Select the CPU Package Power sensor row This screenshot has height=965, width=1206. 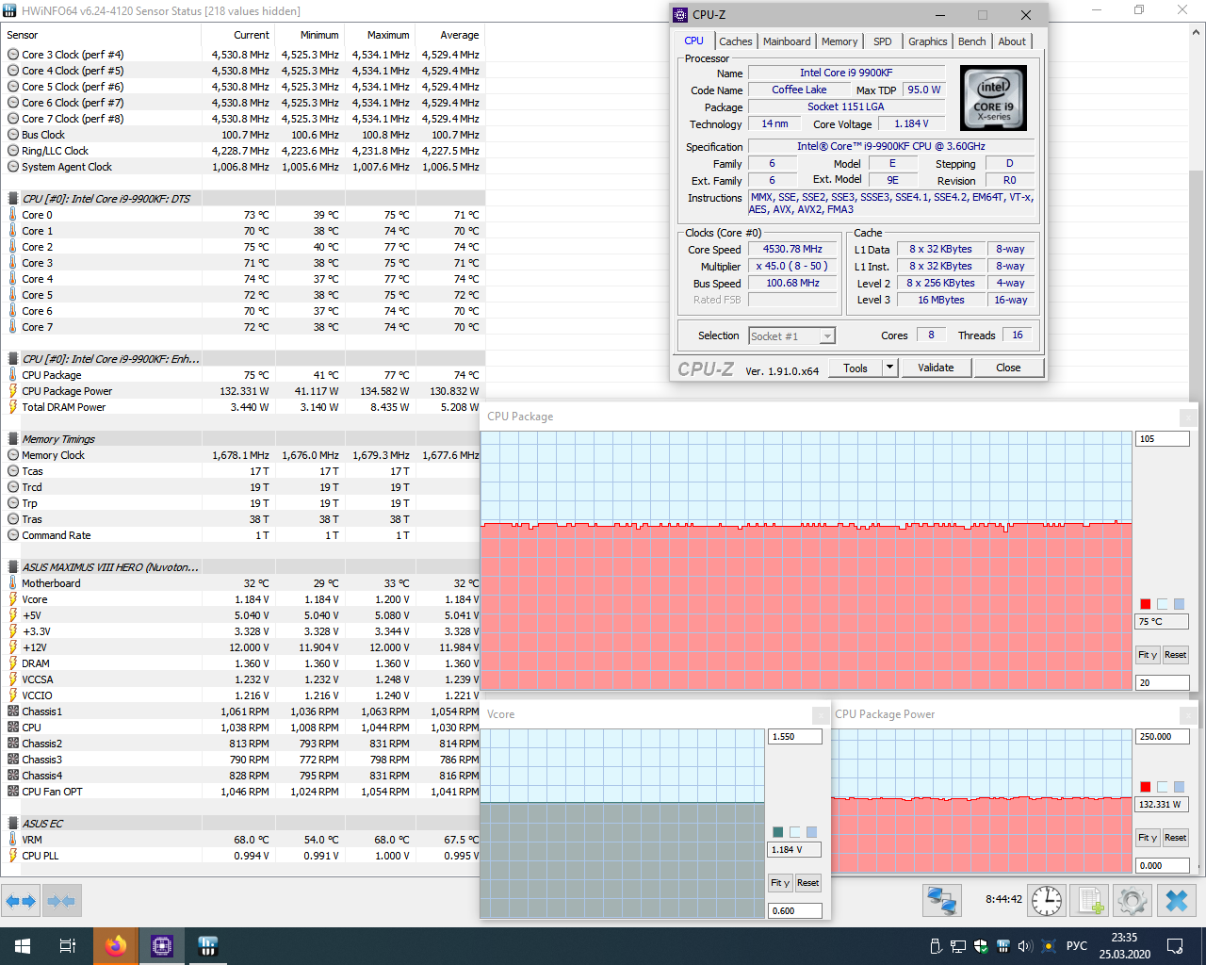tap(243, 391)
